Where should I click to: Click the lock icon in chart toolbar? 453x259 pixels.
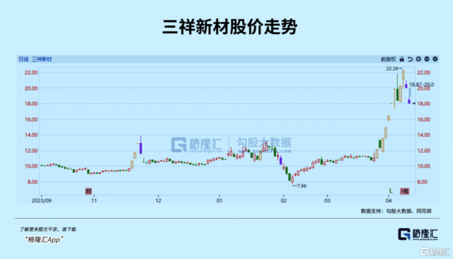(x=401, y=59)
